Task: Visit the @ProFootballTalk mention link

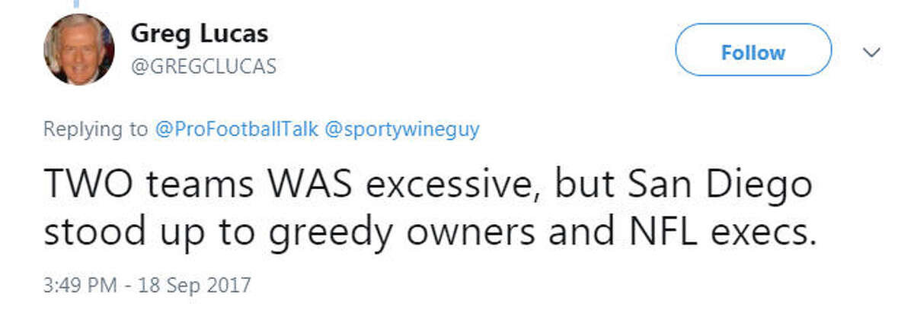Action: 237,130
